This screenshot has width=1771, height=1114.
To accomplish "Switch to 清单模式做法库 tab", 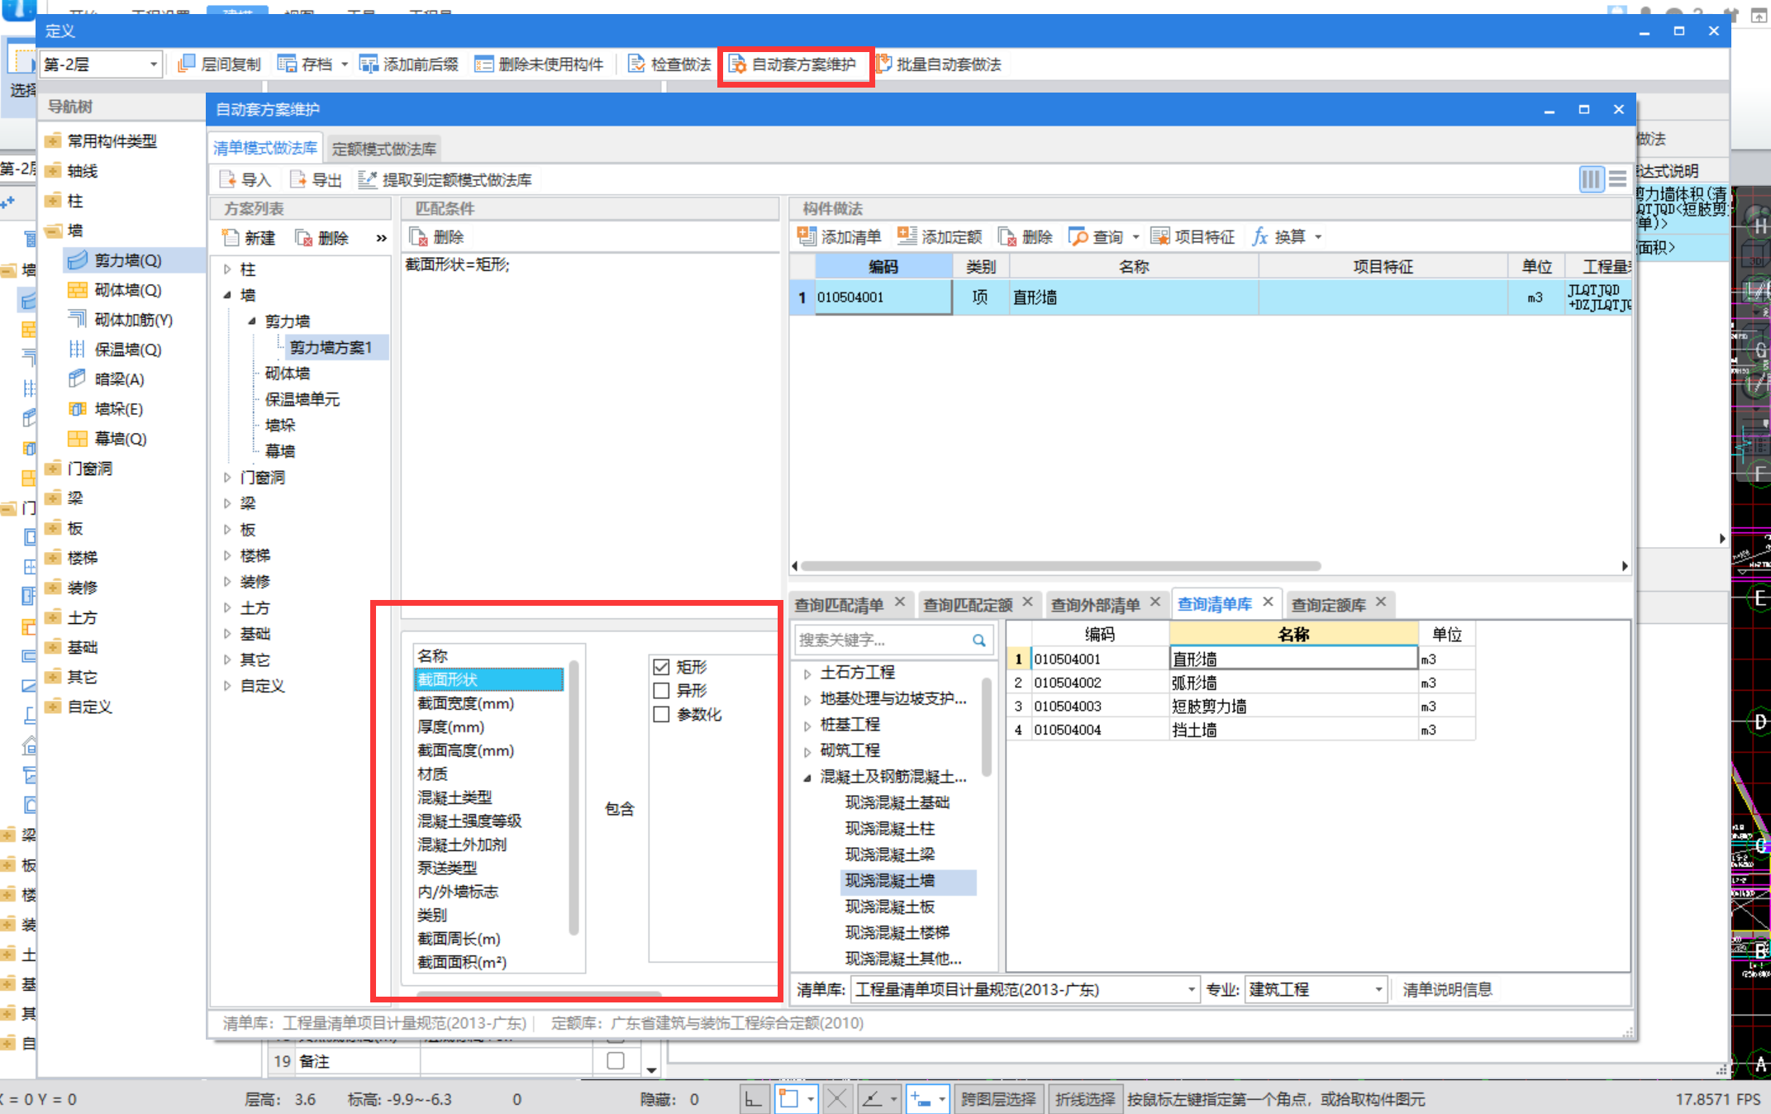I will point(264,148).
